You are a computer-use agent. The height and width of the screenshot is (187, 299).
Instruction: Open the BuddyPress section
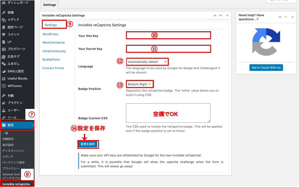click(51, 60)
